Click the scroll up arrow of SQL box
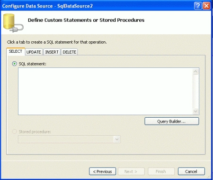The width and height of the screenshot is (213, 180). pyautogui.click(x=195, y=71)
